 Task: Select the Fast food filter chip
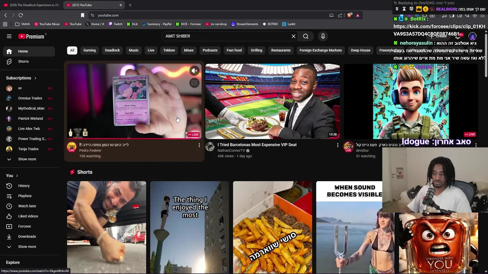pyautogui.click(x=234, y=50)
